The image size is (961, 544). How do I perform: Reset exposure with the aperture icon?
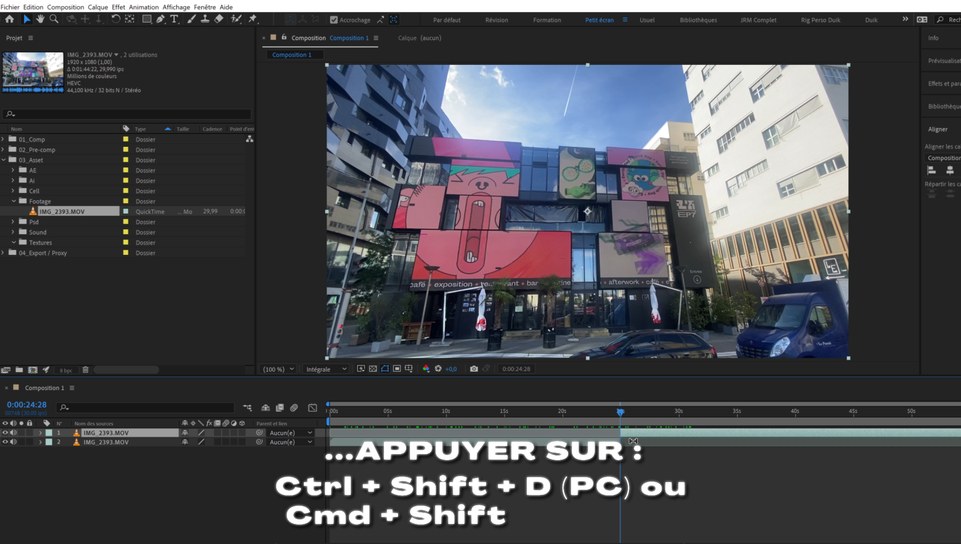pyautogui.click(x=438, y=369)
